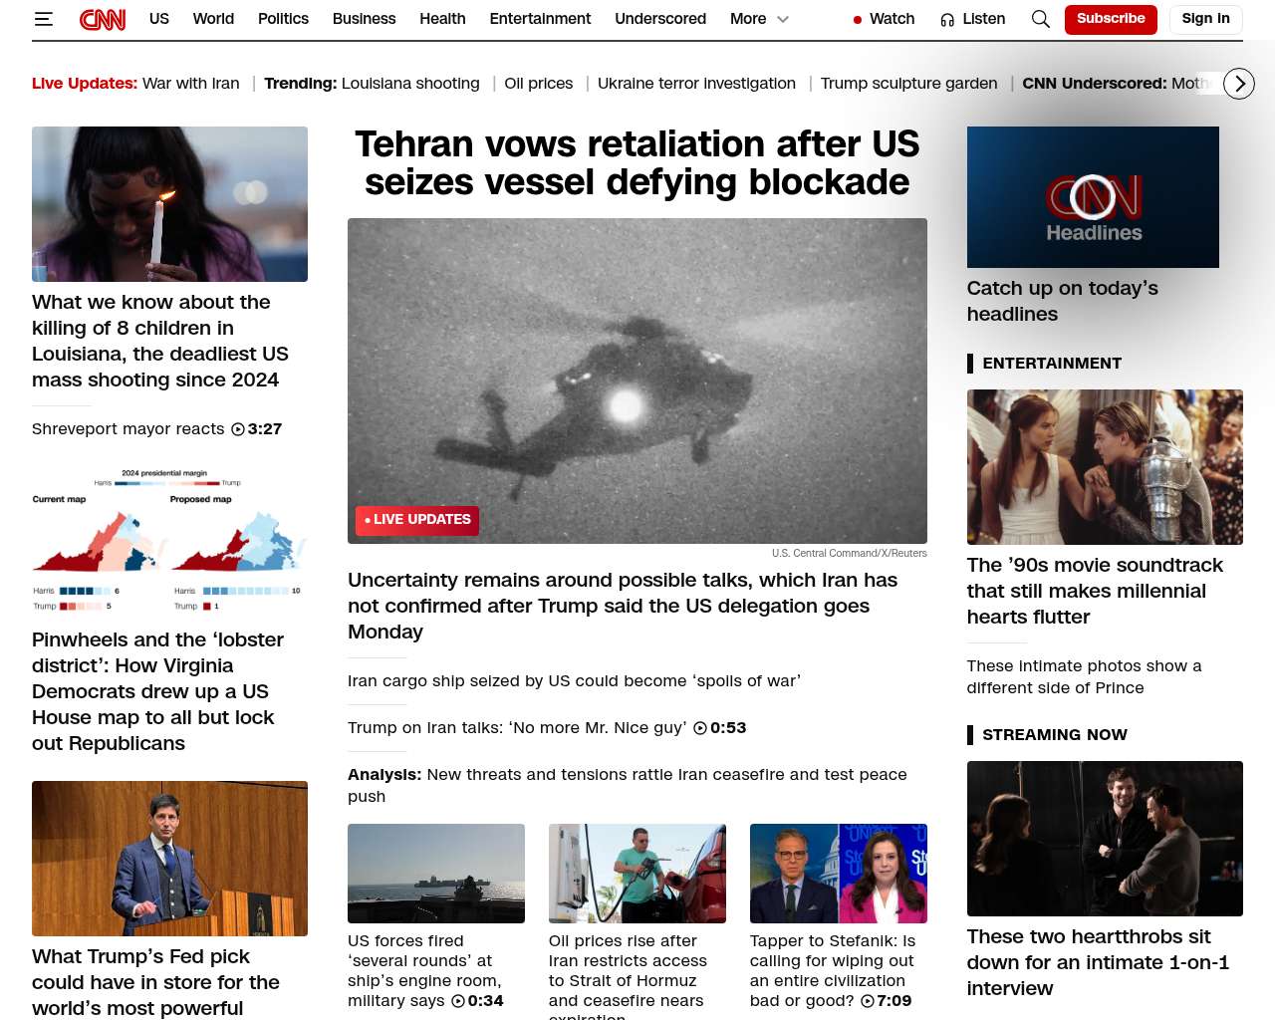Open the Listen link
1275x1020 pixels.
click(984, 19)
